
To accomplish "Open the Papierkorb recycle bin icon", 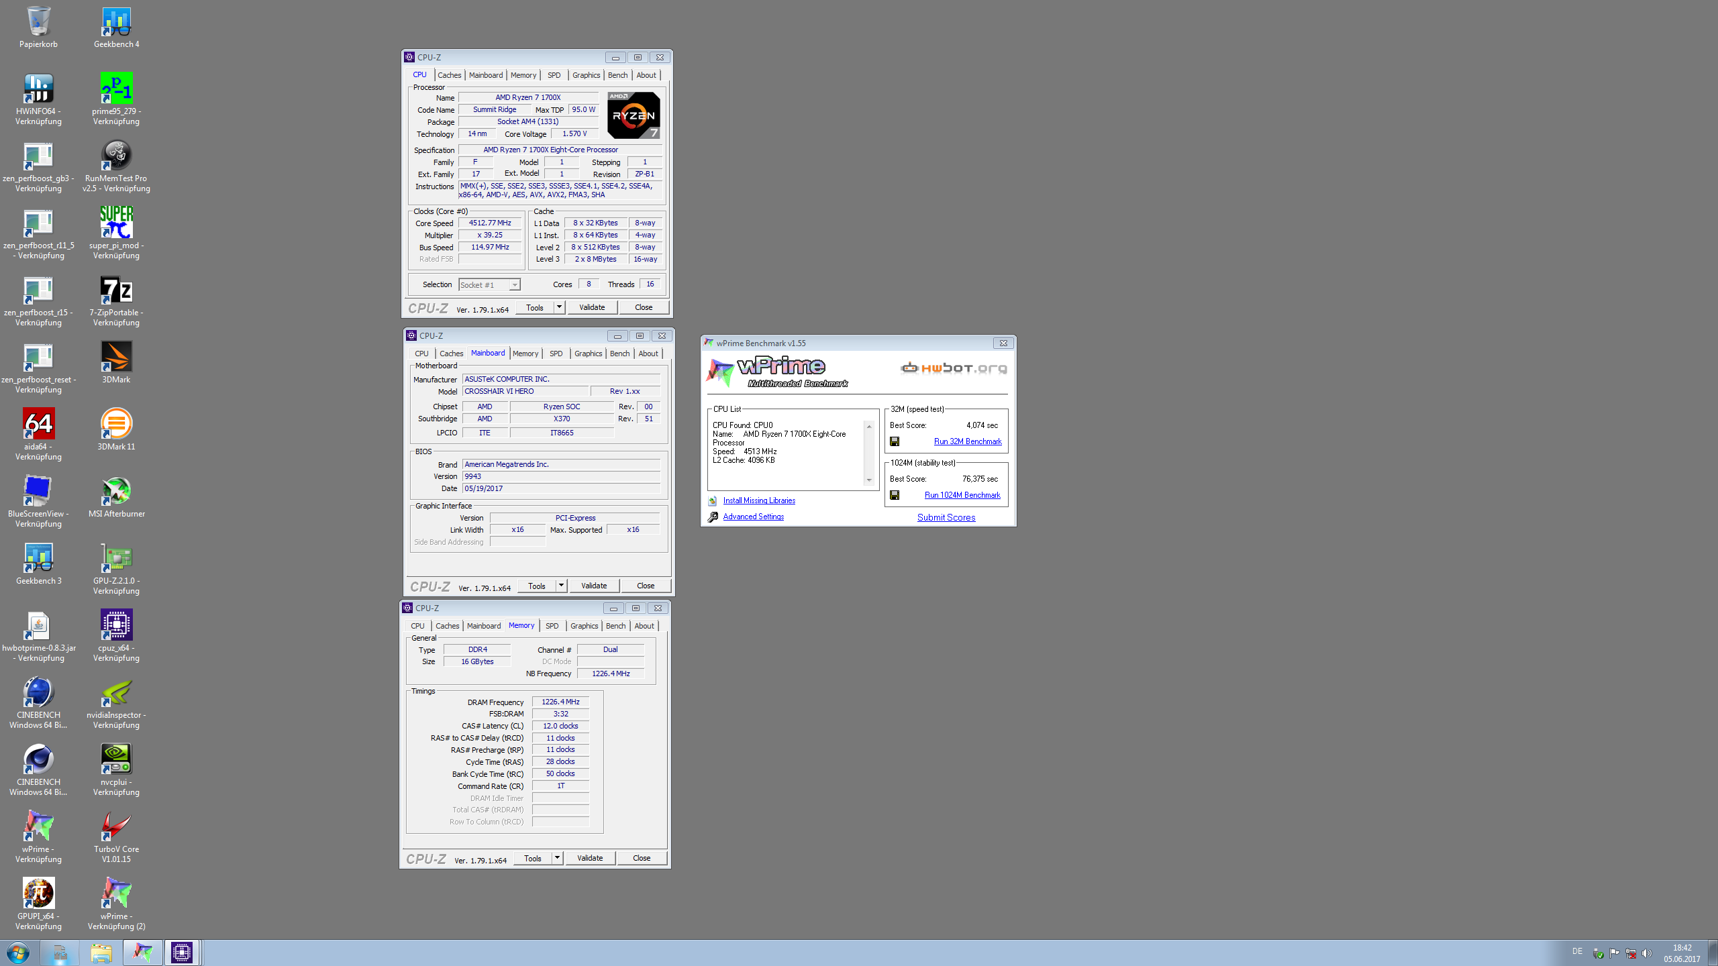I will (x=38, y=28).
